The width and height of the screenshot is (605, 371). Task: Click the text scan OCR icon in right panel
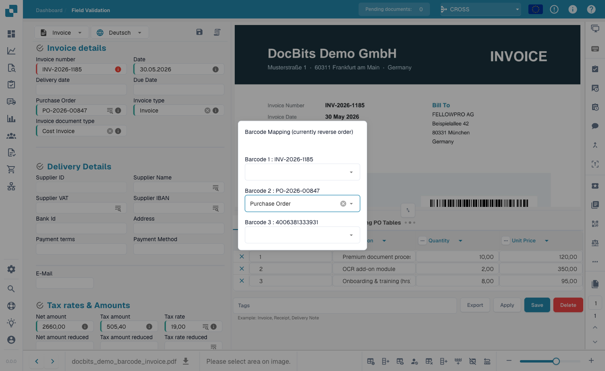coord(595,164)
